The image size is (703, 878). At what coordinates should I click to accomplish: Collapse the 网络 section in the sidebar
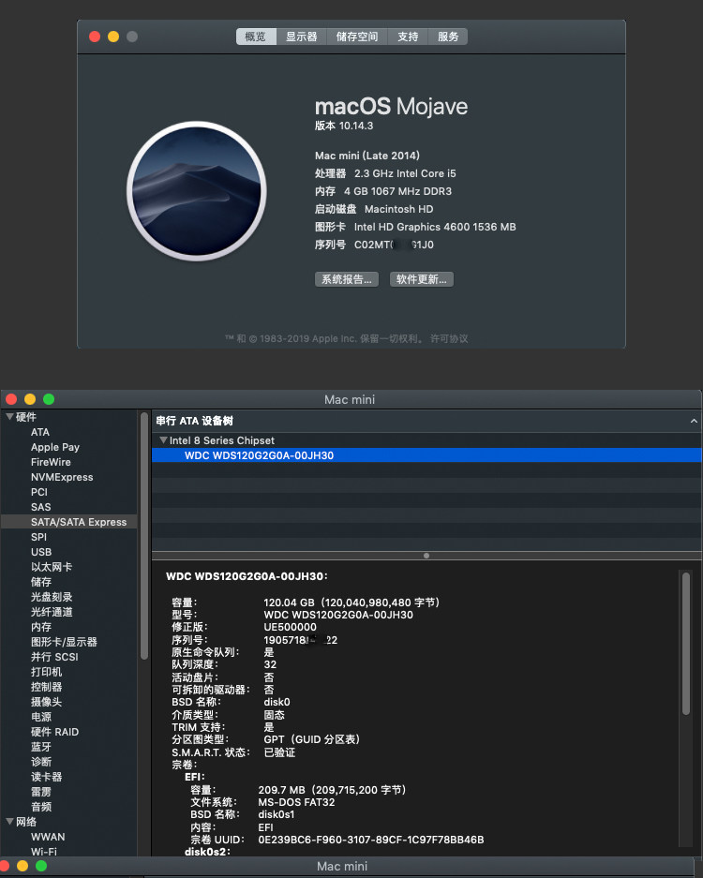tap(9, 822)
